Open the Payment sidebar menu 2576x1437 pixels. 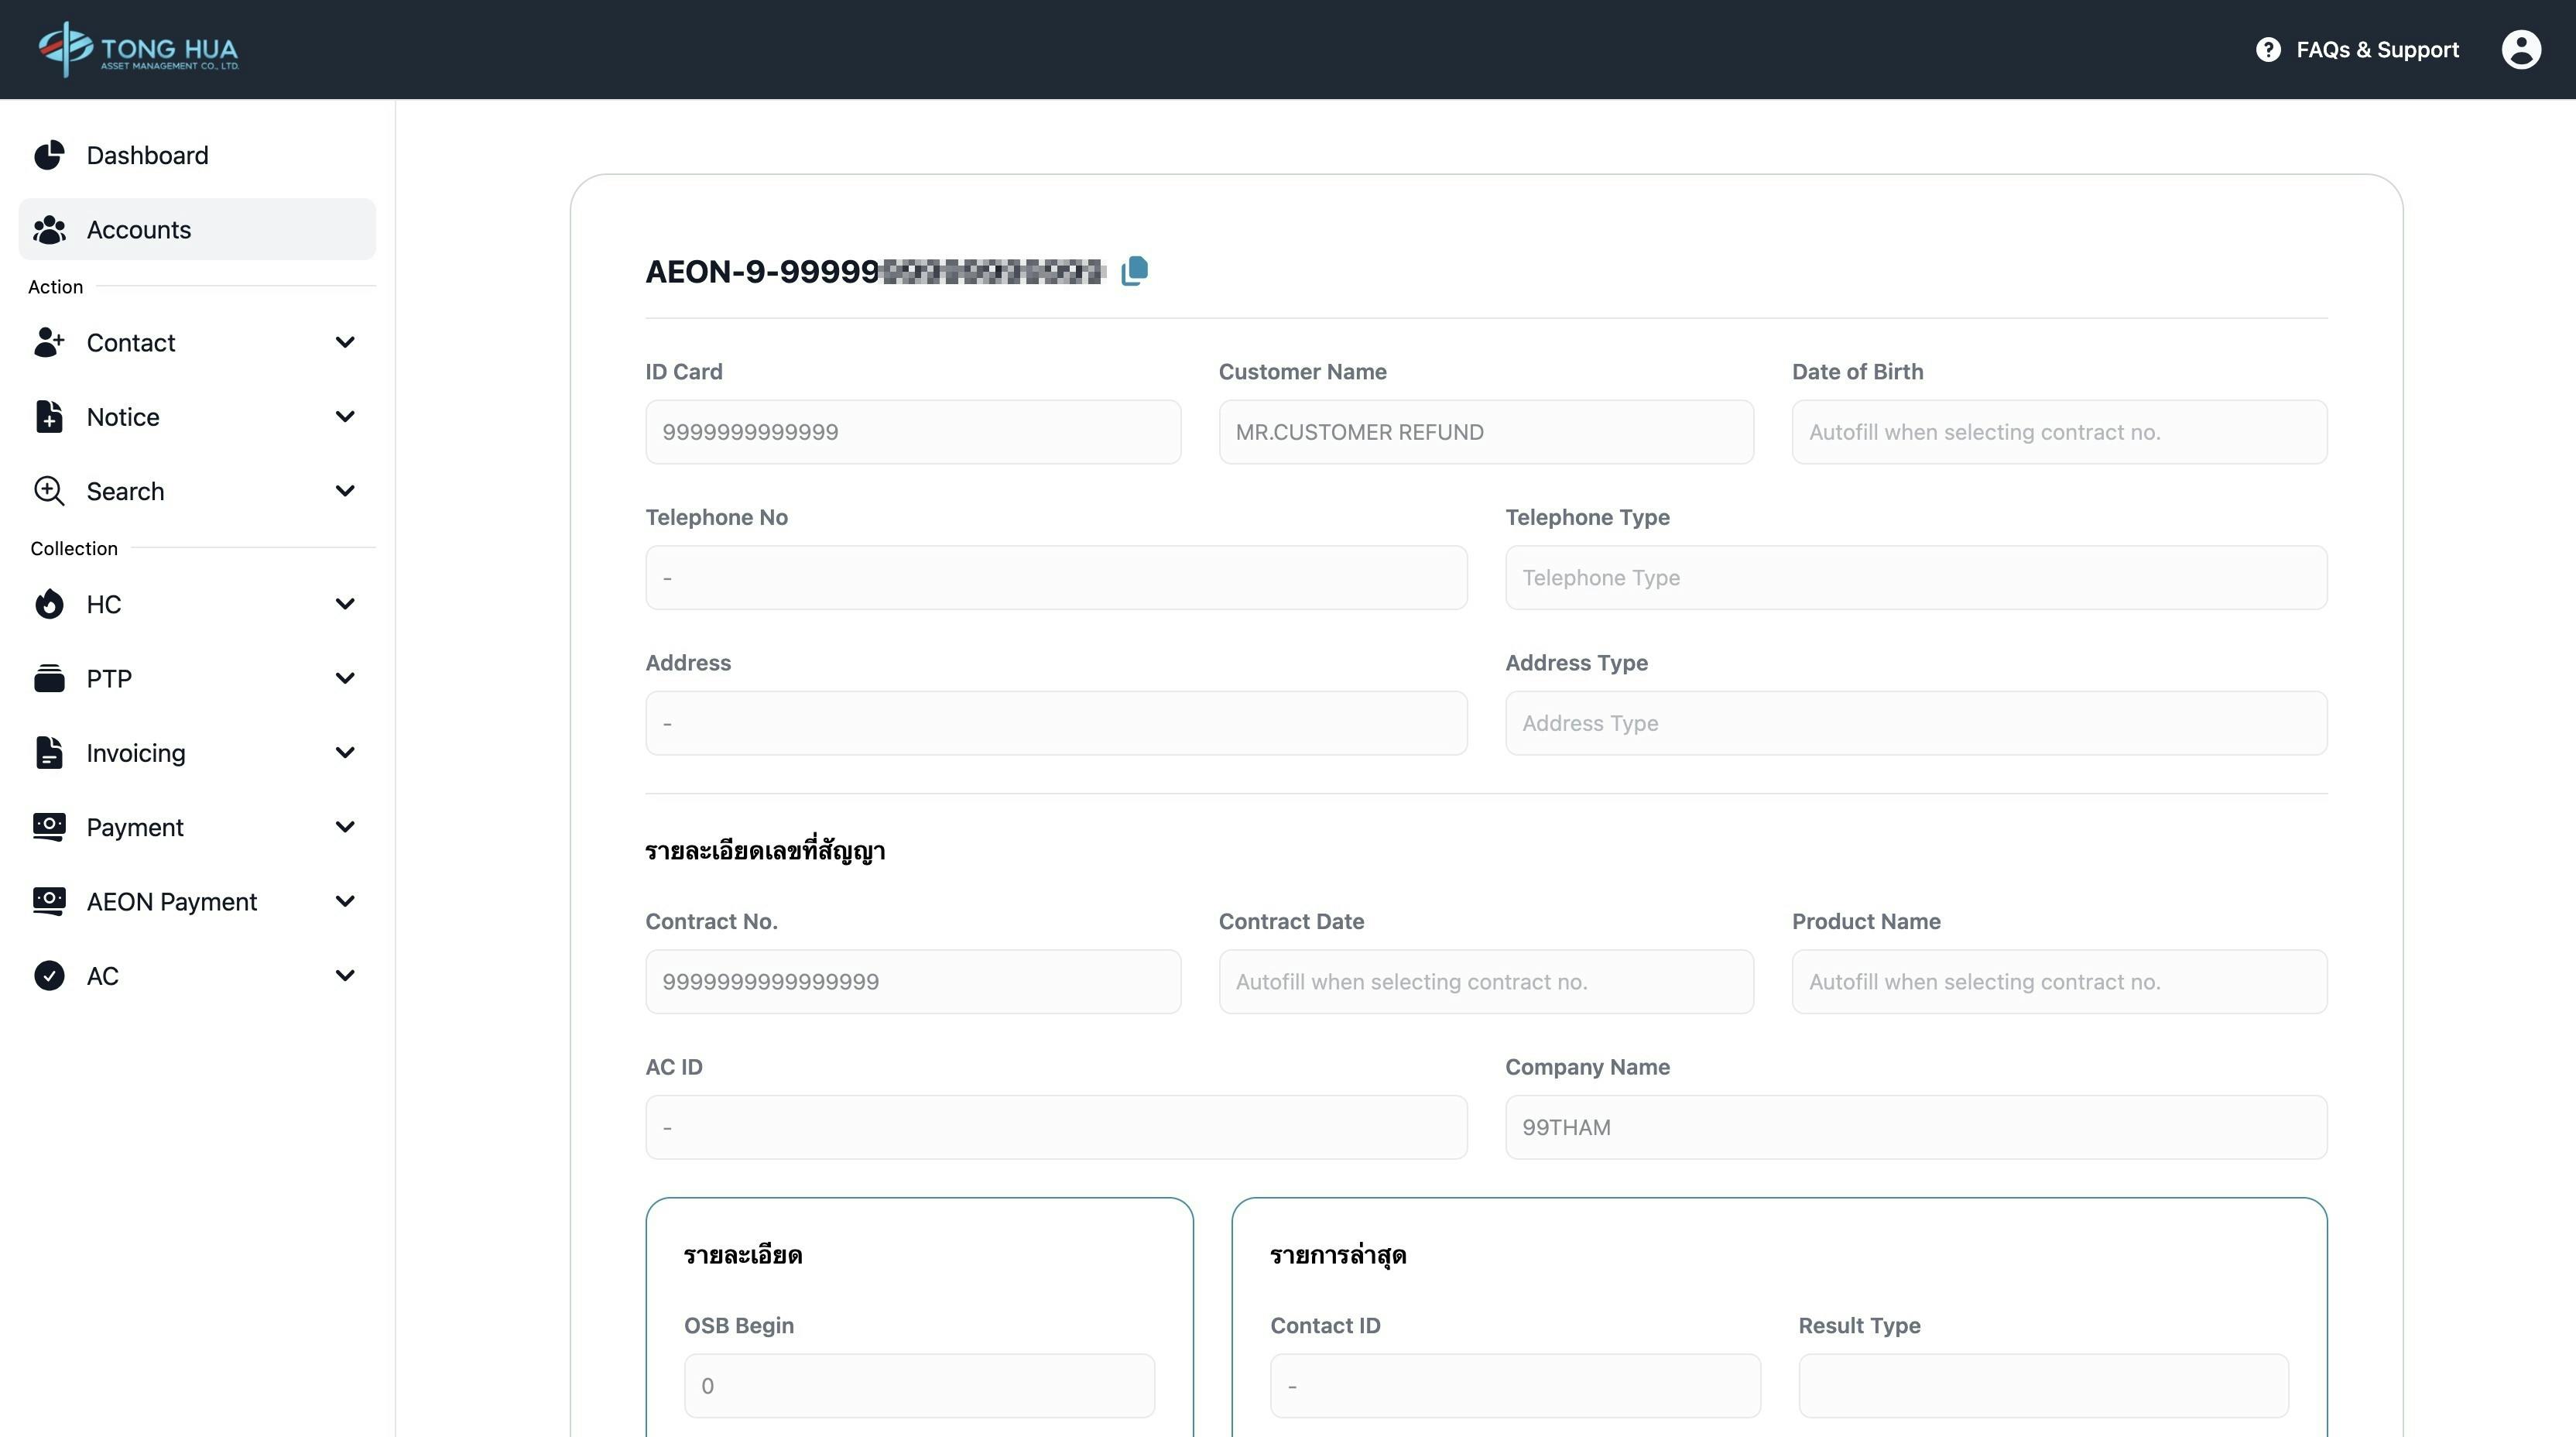point(135,827)
